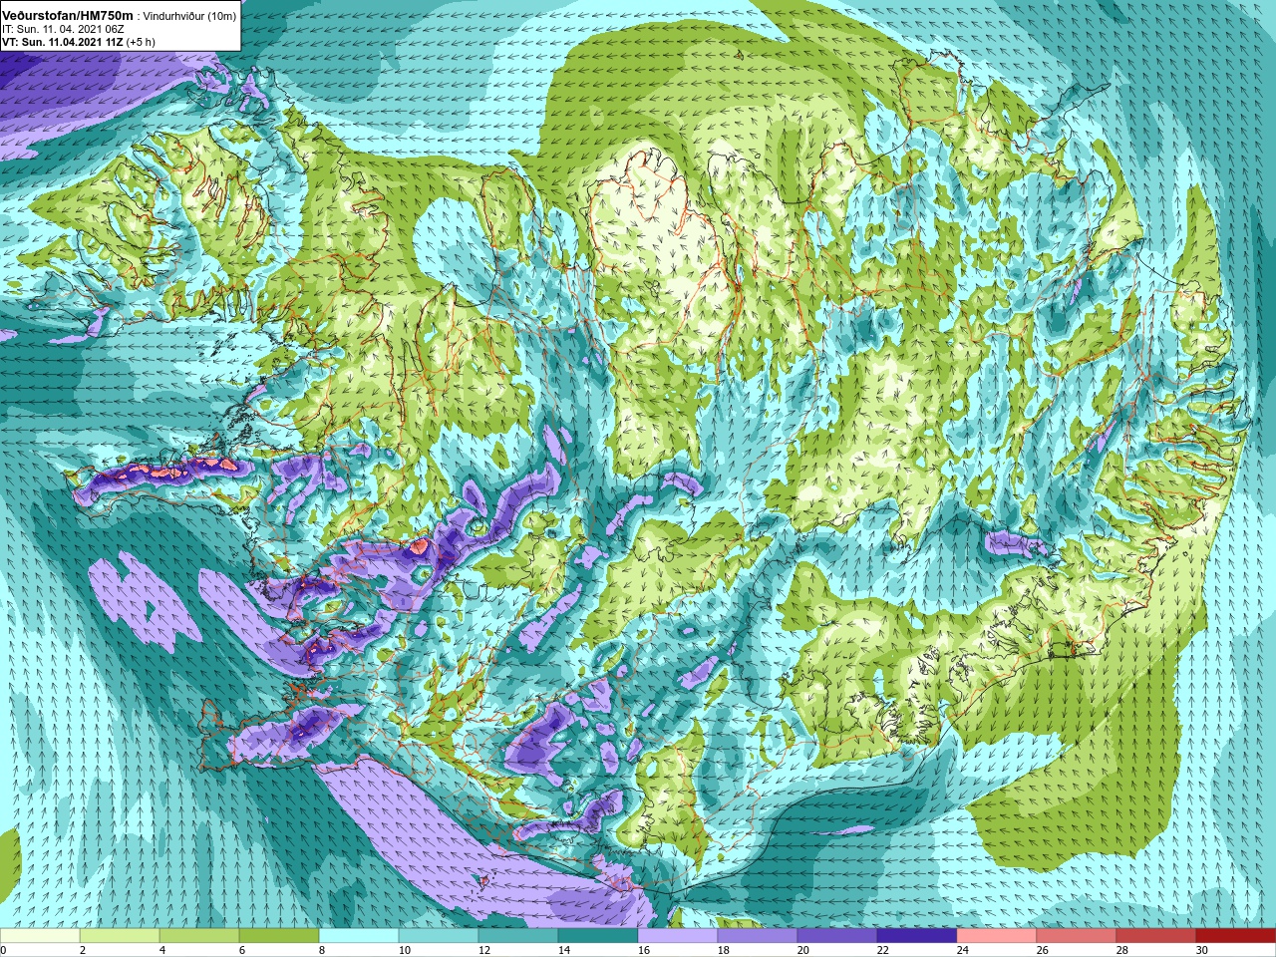Viewport: 1276px width, 957px height.
Task: Click the pale yellow 0–2 legend swatch
Action: 40,936
